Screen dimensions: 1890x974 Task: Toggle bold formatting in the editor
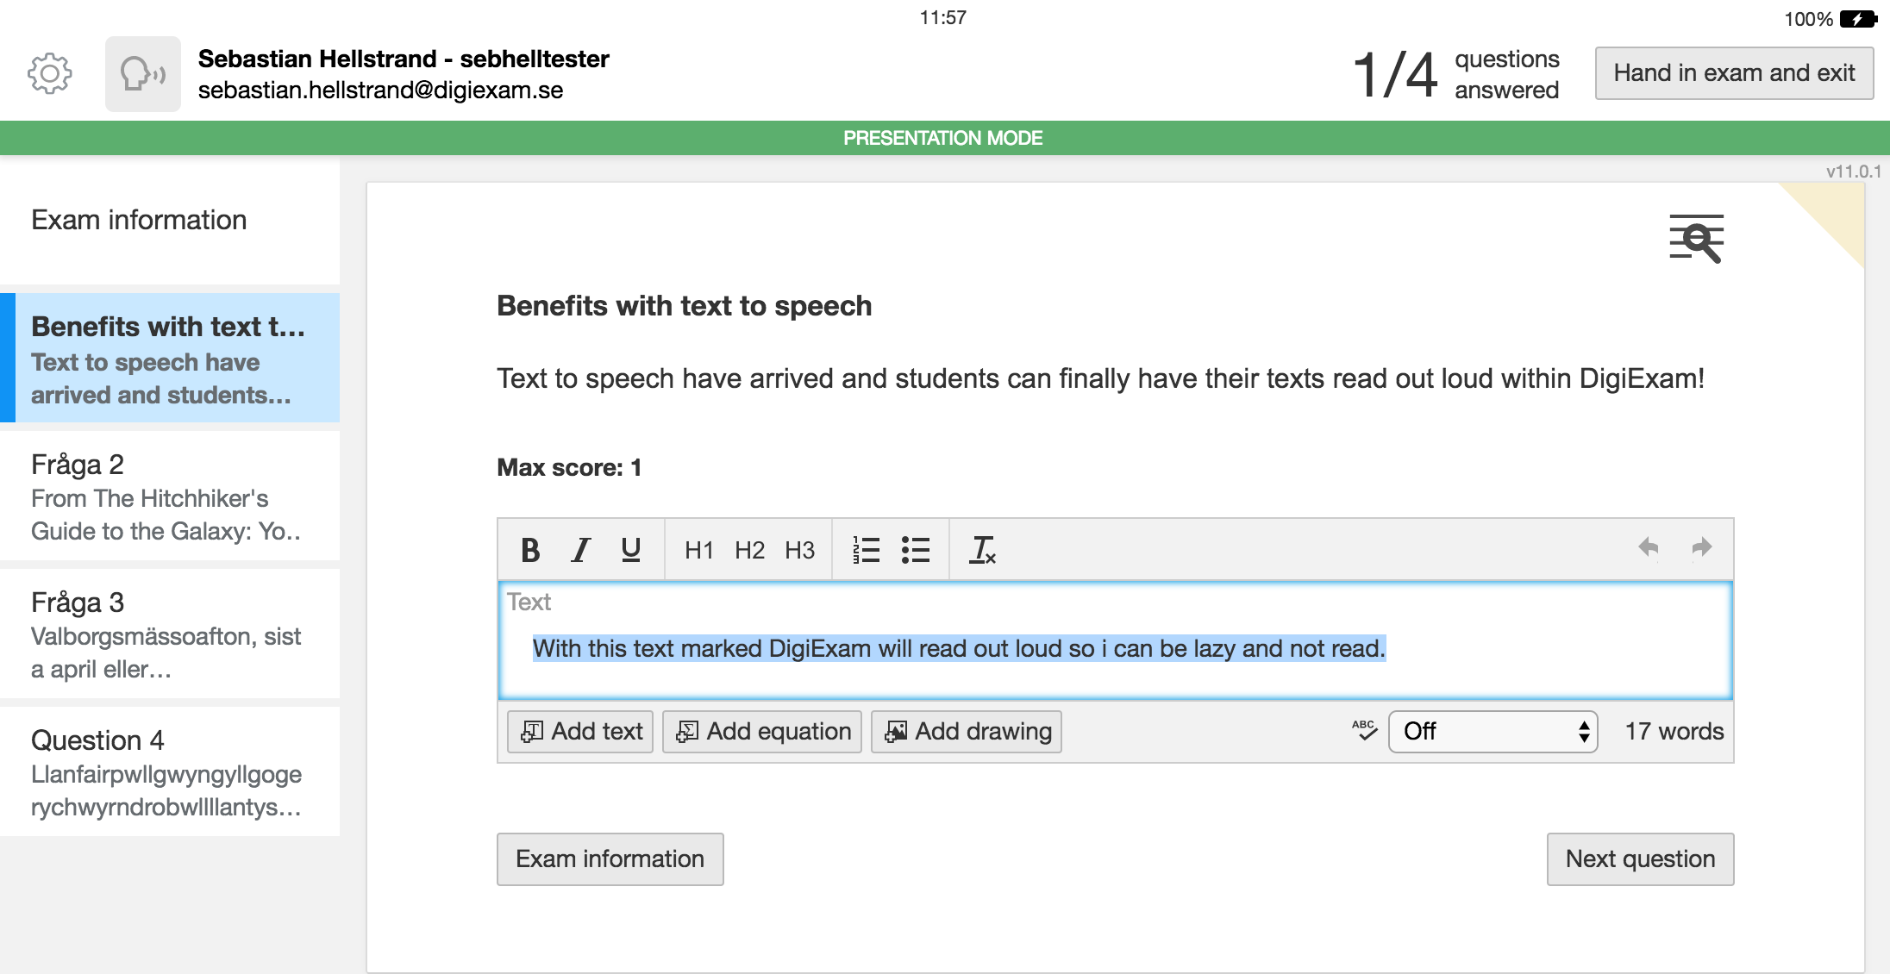pos(530,549)
